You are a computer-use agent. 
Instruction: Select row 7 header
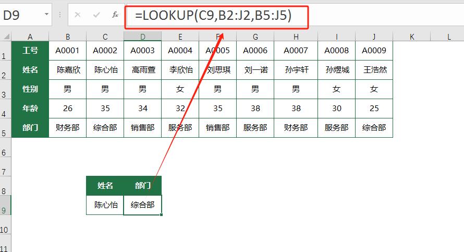[5, 166]
